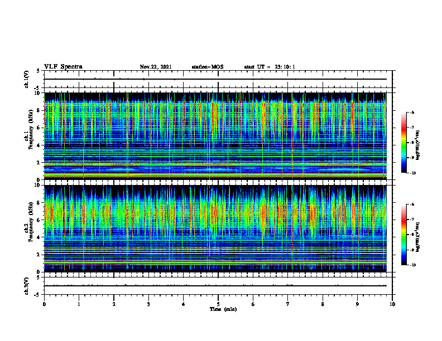442x341 pixels.
Task: Click time axis tick label '4'
Action: (x=184, y=304)
